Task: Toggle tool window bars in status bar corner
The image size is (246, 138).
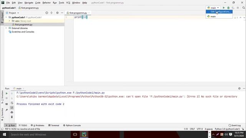Action: (x=2, y=129)
